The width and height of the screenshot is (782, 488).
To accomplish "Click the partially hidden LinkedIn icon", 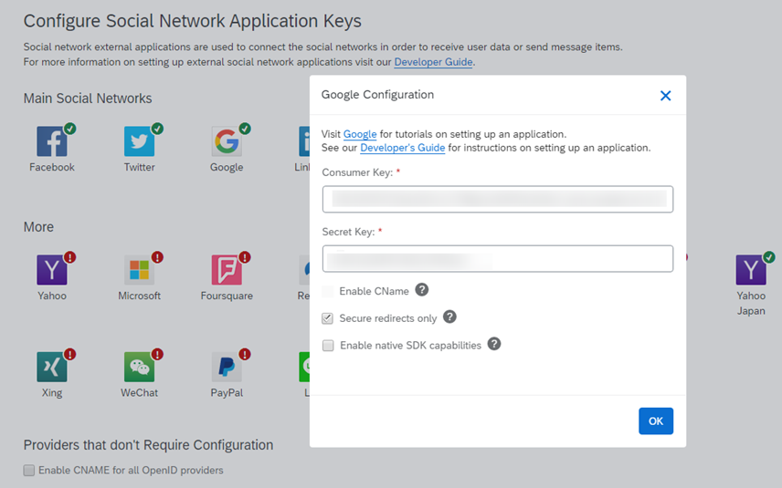I will pos(303,141).
